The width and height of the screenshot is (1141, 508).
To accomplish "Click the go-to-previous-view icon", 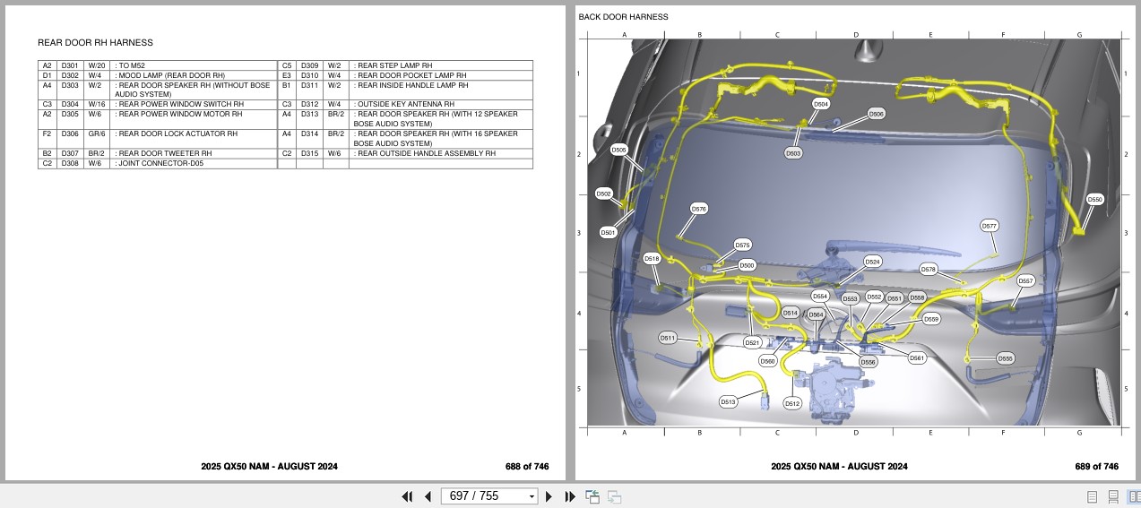I will (x=592, y=496).
